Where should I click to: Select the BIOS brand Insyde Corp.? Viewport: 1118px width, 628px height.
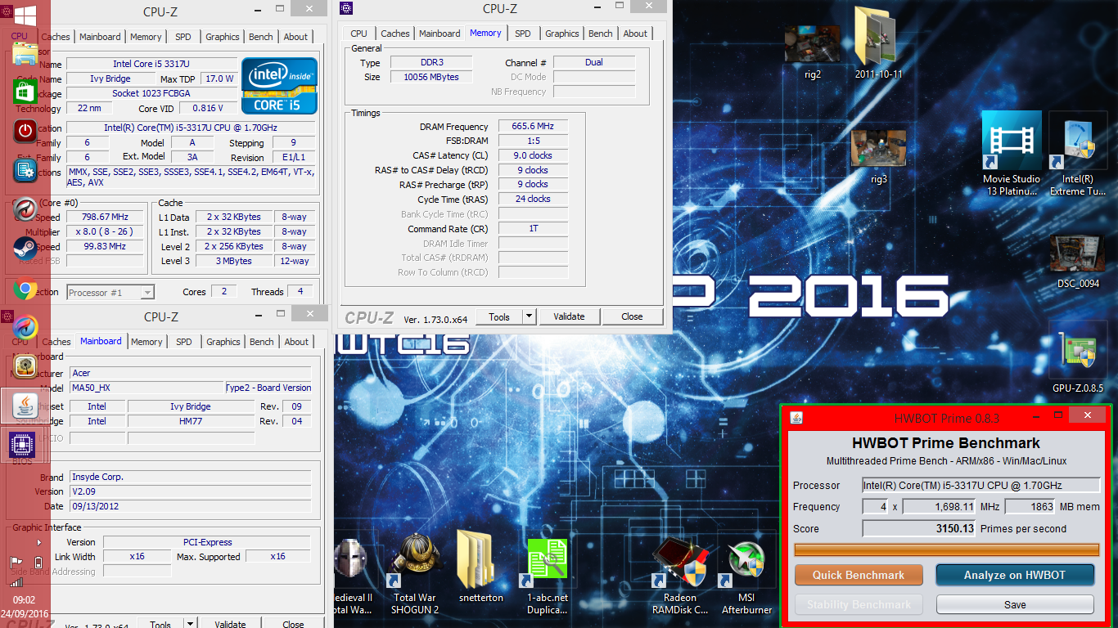190,477
